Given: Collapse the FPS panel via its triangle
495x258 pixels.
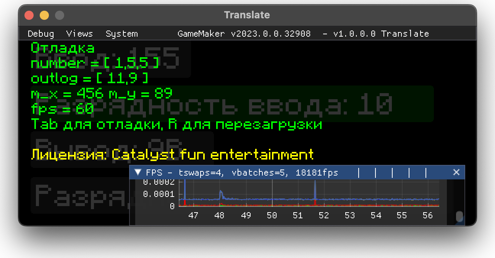Looking at the screenshot, I should (x=138, y=172).
